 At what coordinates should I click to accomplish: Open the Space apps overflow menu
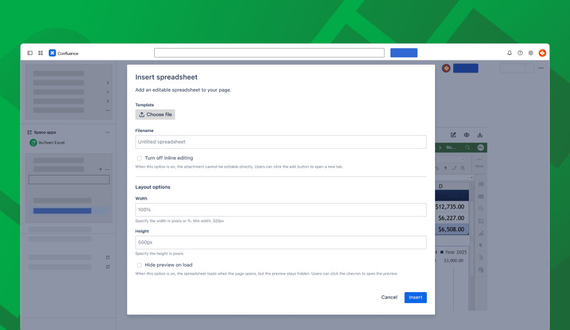(x=108, y=132)
